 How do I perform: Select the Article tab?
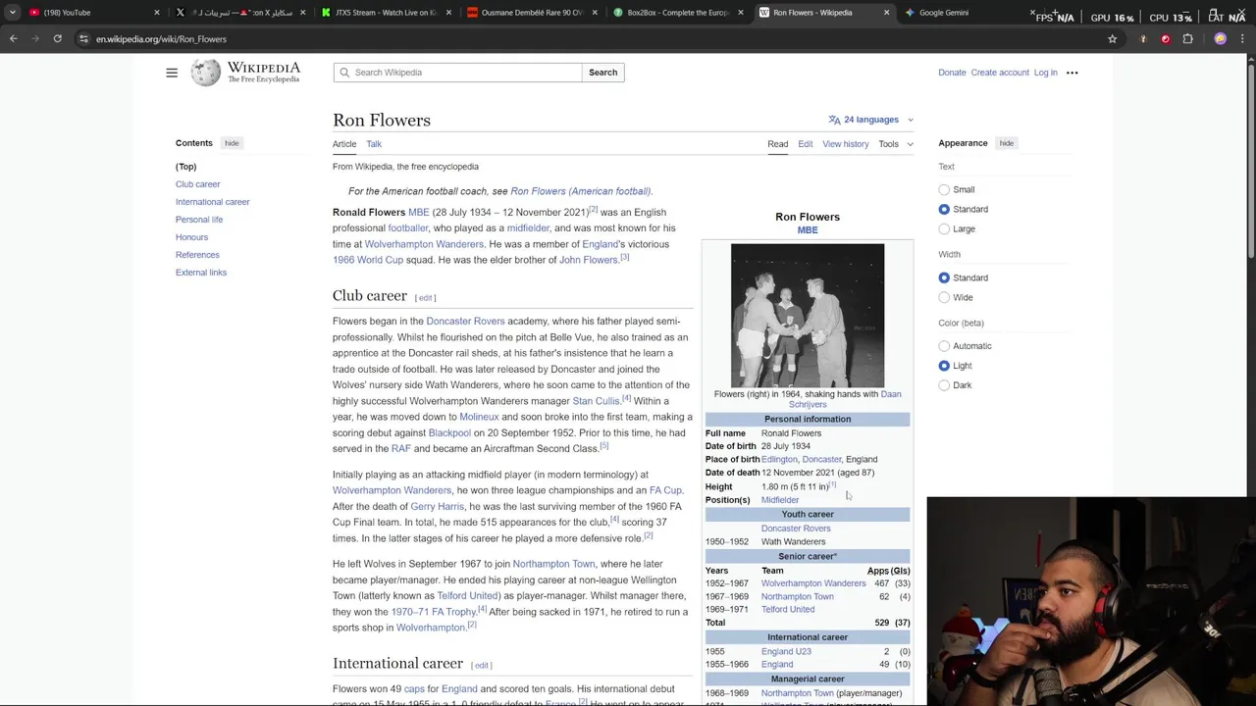(x=344, y=144)
